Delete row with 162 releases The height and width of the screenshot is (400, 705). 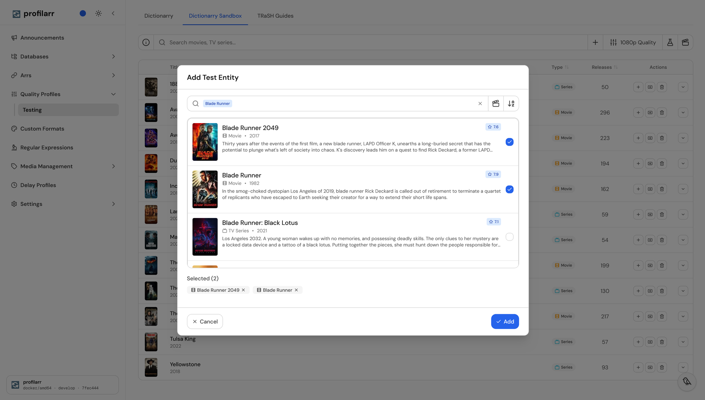[x=662, y=189]
